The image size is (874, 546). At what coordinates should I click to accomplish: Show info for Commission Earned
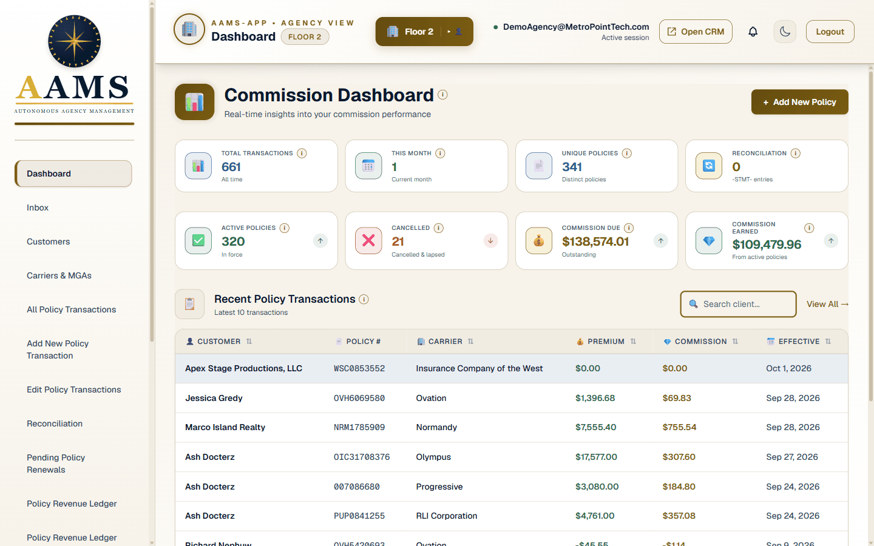809,228
